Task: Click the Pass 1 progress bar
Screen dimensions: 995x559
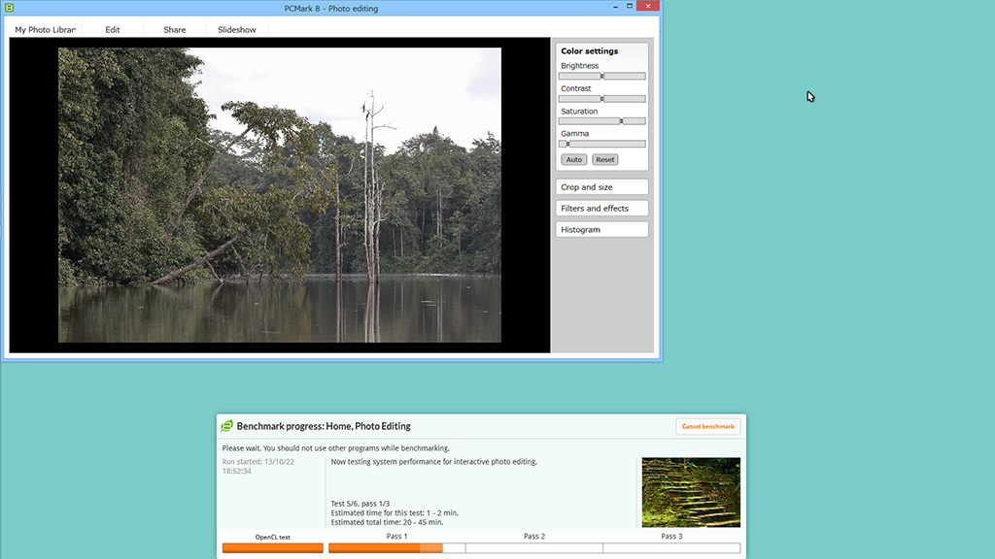Action: tap(396, 548)
